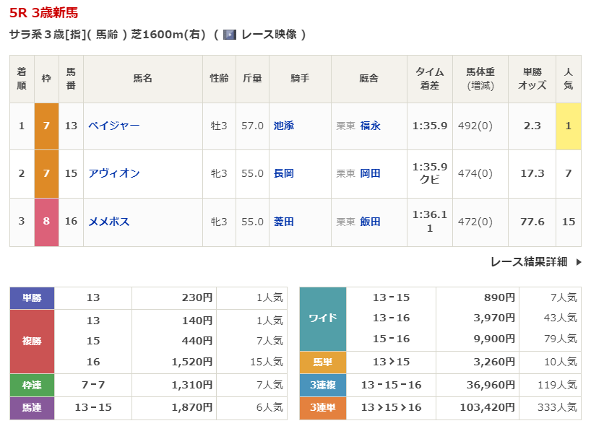The width and height of the screenshot is (591, 426).
Task: Click the horse name メメボス
Action: click(108, 222)
